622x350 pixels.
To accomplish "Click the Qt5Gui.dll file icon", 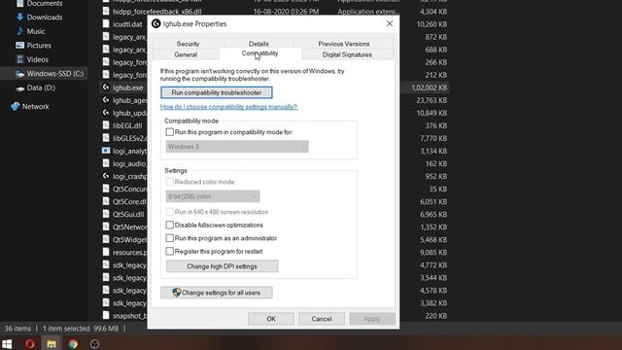I will click(x=106, y=214).
